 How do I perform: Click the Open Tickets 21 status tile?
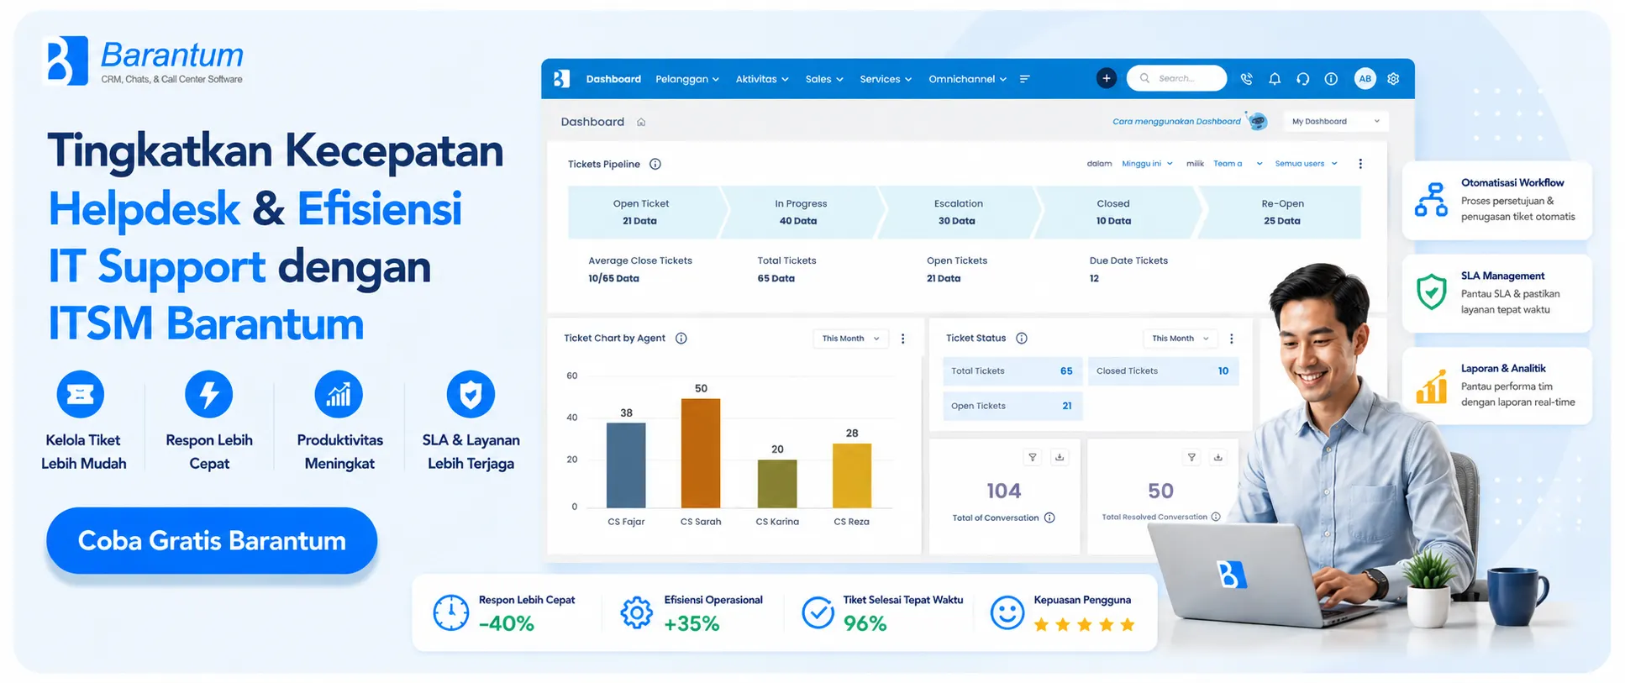[x=1012, y=406]
